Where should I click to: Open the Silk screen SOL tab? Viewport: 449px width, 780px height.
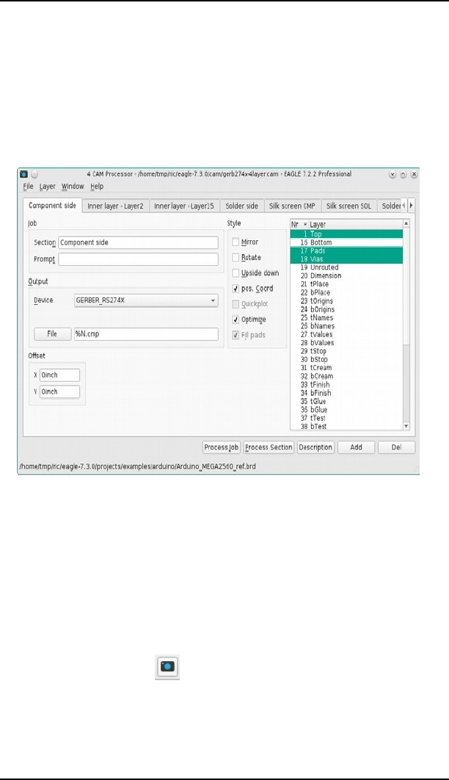348,206
